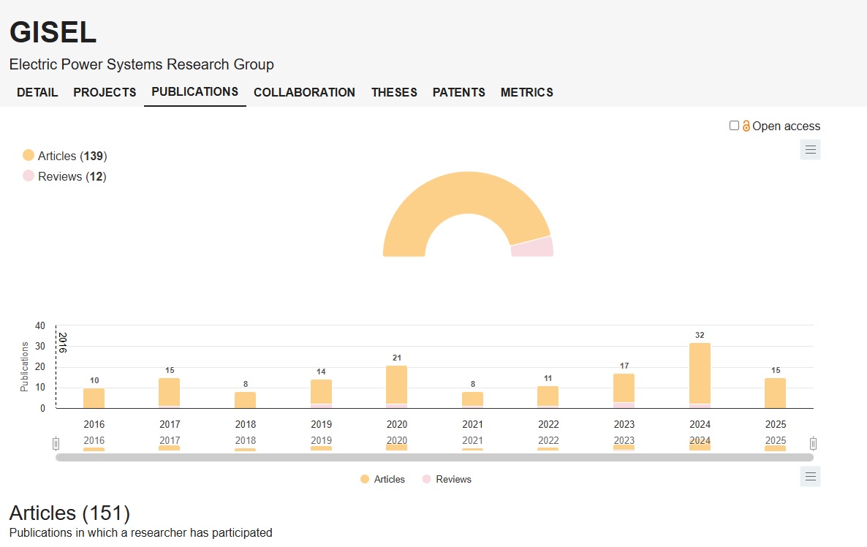867x547 pixels.
Task: Toggle Reviews series in bottom chart legend
Action: [x=447, y=480]
